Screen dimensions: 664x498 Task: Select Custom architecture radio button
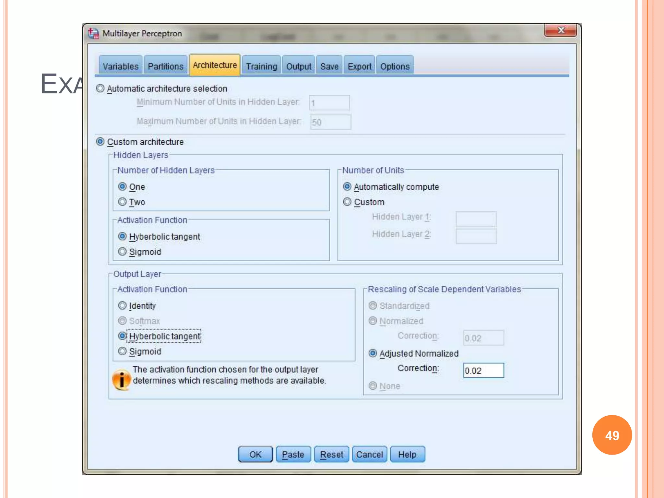point(100,142)
